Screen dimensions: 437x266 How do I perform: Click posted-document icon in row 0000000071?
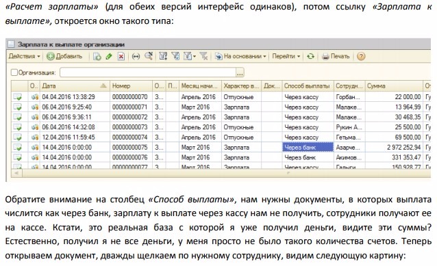click(18, 107)
